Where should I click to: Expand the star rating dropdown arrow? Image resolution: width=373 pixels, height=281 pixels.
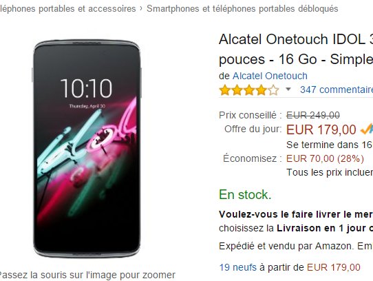click(288, 90)
